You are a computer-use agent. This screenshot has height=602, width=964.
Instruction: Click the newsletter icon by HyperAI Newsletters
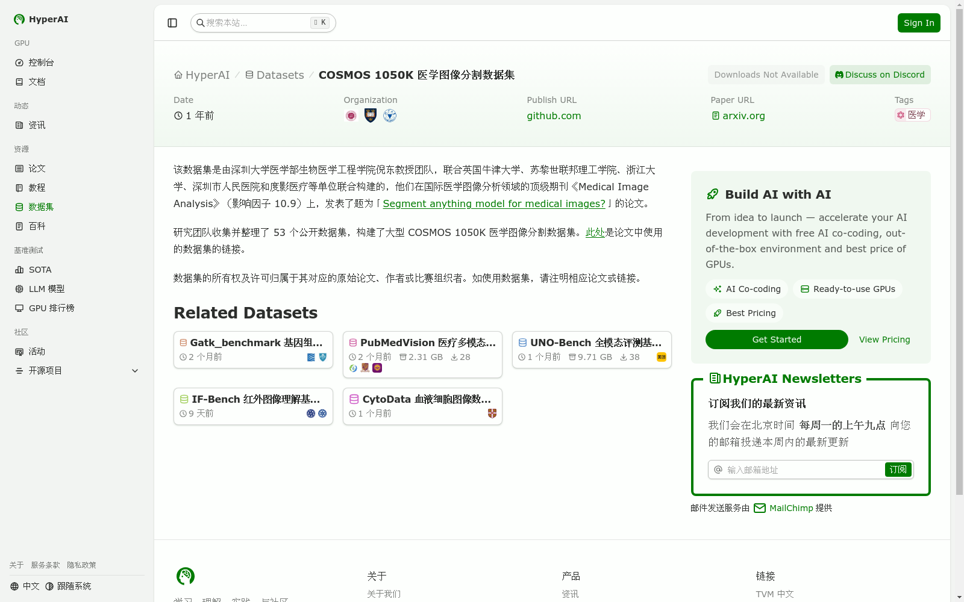tap(715, 379)
